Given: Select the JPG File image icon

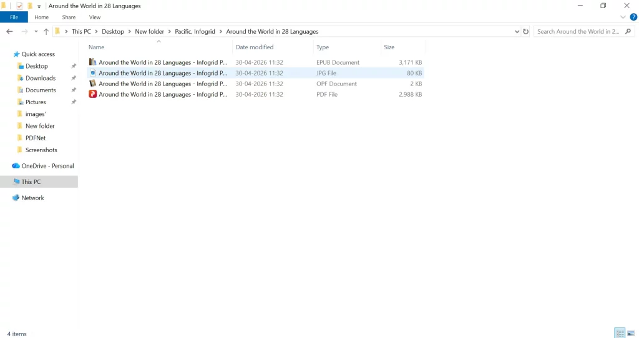Looking at the screenshot, I should point(93,73).
